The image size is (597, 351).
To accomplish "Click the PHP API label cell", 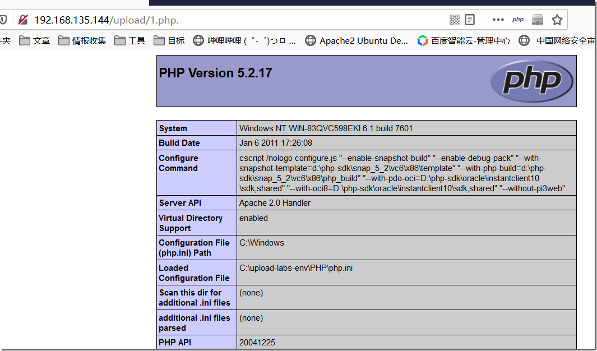I will tap(197, 343).
